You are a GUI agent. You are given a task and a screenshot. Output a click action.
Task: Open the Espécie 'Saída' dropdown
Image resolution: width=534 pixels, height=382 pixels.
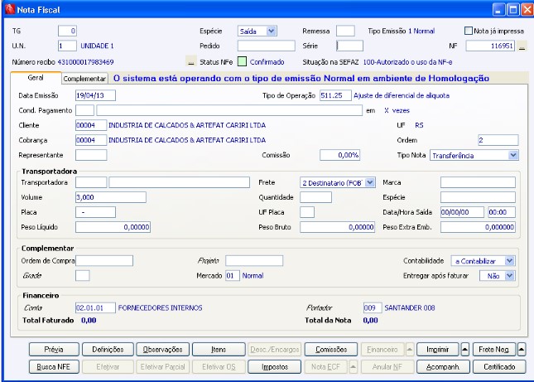point(271,31)
